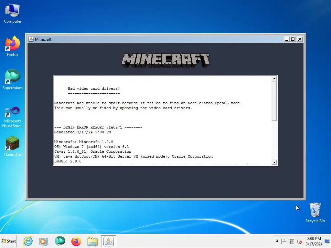Image resolution: width=331 pixels, height=248 pixels.
Task: Click the 'LWJGL: 2.9.0' line
Action: (68, 161)
